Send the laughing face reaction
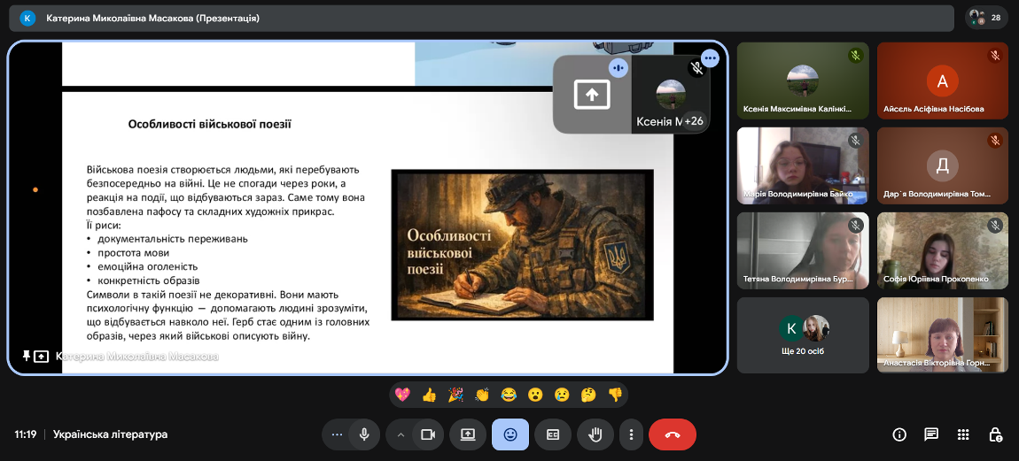Screen dimensions: 1019x461 pos(509,394)
